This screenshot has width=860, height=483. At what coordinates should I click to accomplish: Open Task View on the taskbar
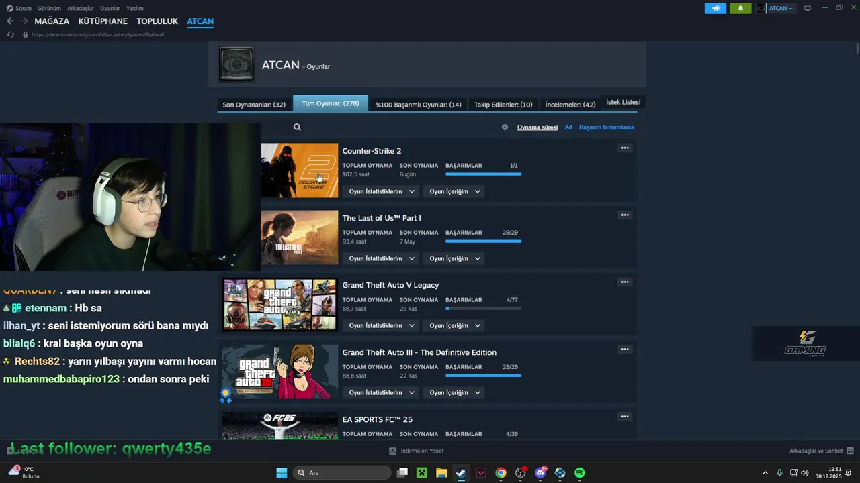(402, 473)
